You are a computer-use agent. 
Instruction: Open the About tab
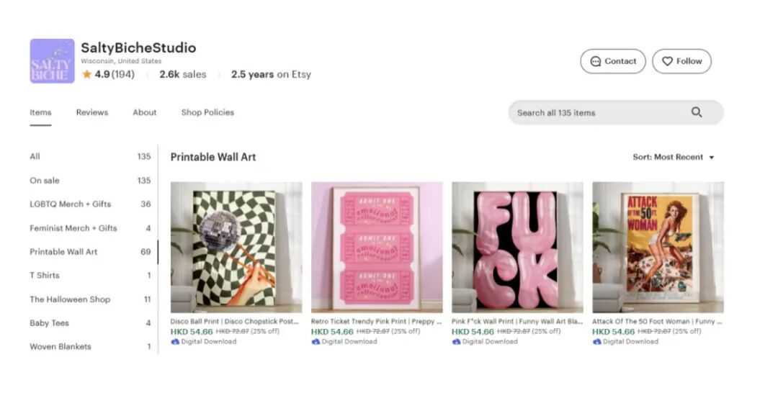[144, 112]
